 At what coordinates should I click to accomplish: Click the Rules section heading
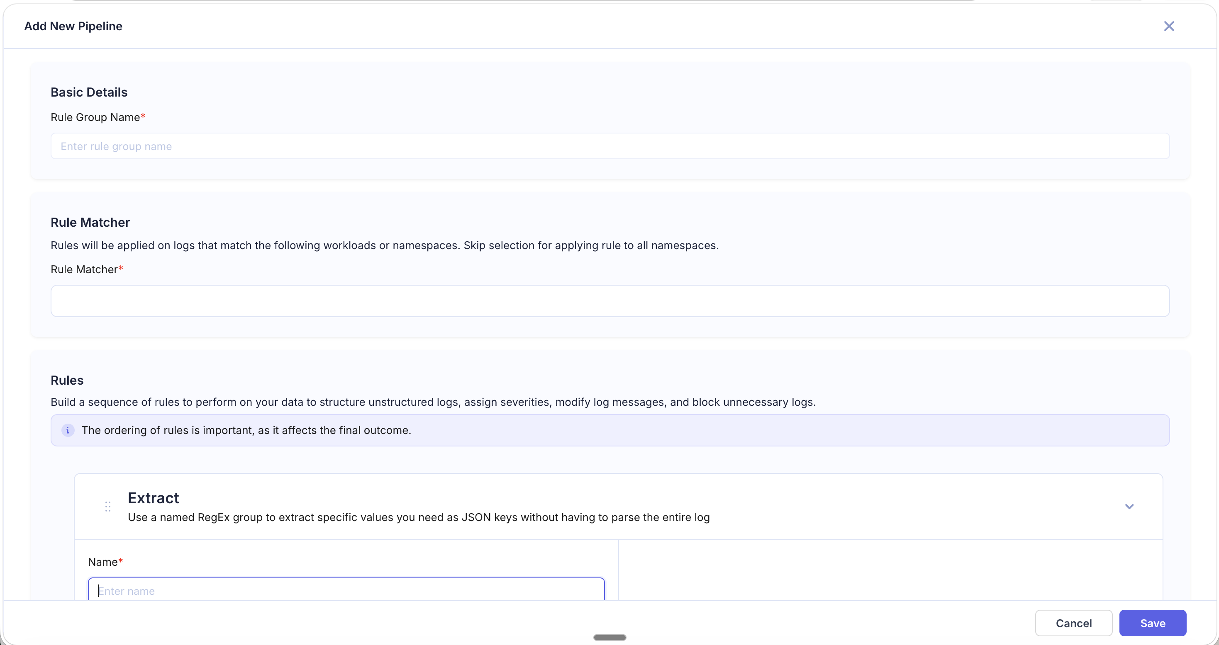pos(67,380)
